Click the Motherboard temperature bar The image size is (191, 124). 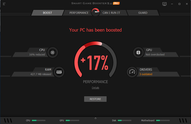(163, 121)
